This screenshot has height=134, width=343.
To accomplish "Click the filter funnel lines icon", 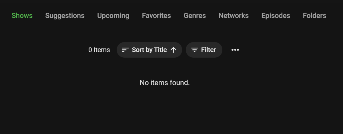I will tap(195, 50).
